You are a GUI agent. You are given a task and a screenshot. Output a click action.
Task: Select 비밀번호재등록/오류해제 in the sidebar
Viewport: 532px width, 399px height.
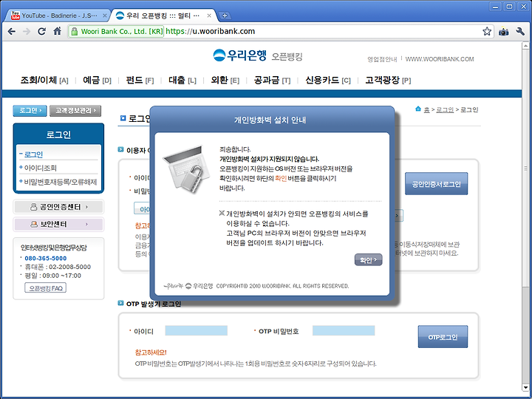click(x=60, y=182)
